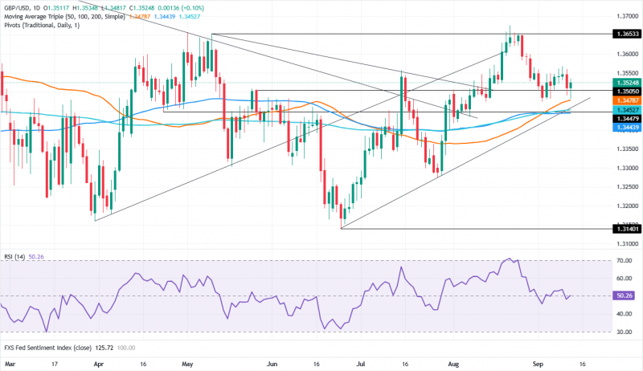The image size is (643, 371).
Task: Click the Jun label on time axis
Action: pos(272,364)
